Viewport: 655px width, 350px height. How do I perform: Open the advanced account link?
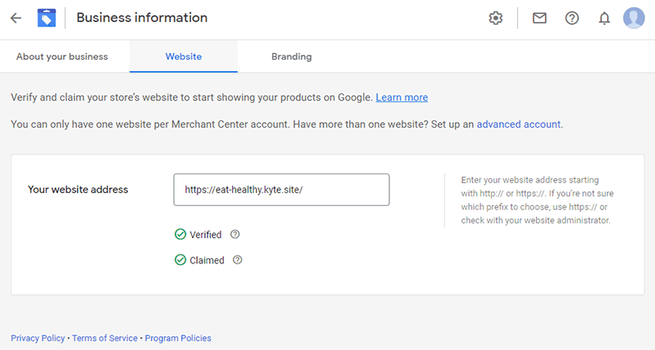(x=518, y=124)
